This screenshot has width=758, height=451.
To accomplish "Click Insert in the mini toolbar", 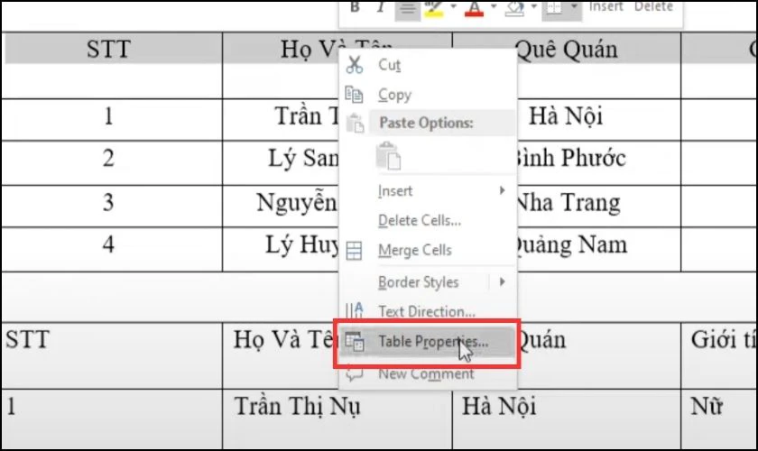I will (x=606, y=7).
